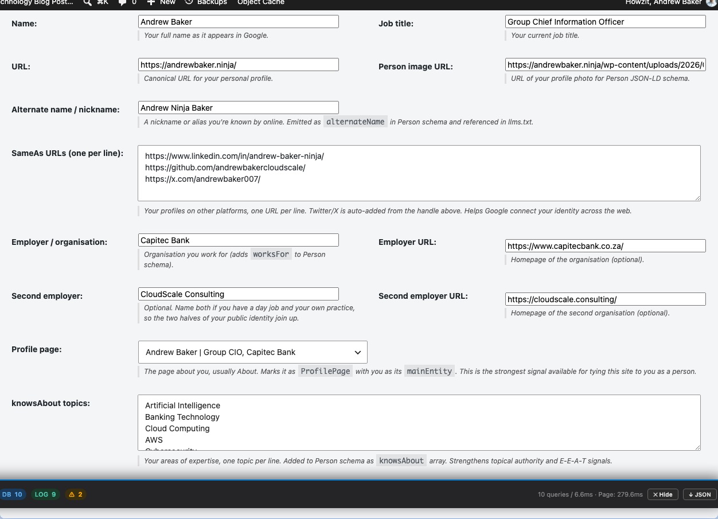Open Object Cache in the admin bar
718x519 pixels.
coord(261,3)
